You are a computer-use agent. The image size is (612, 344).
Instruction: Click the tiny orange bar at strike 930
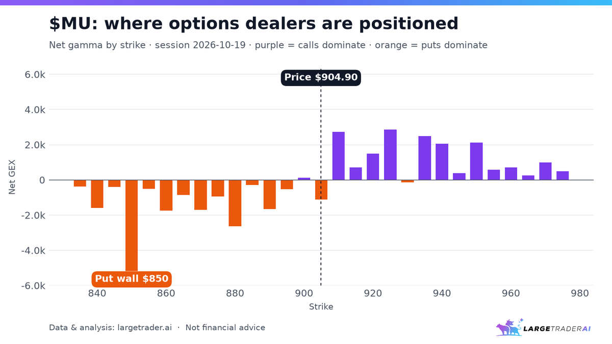[407, 181]
